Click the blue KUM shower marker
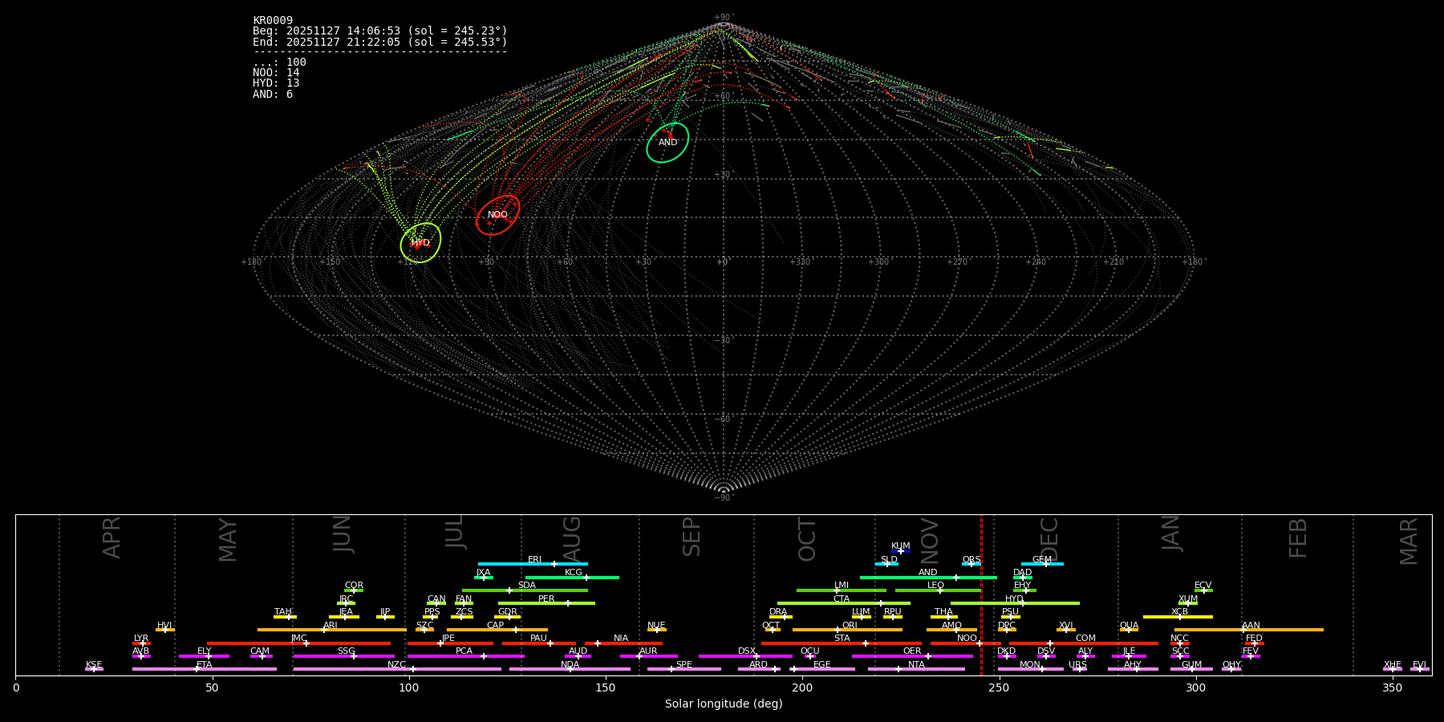The width and height of the screenshot is (1444, 722). tap(901, 551)
